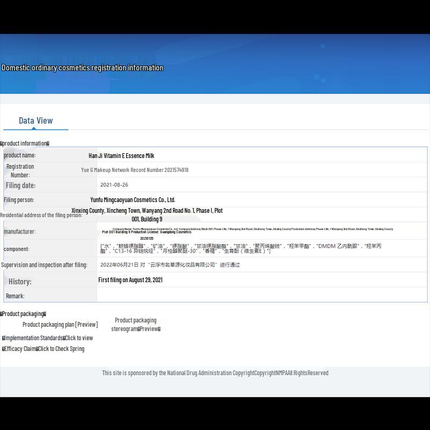Image resolution: width=430 pixels, height=430 pixels.
Task: Click the National Drug Administration footer text
Action: (x=215, y=373)
